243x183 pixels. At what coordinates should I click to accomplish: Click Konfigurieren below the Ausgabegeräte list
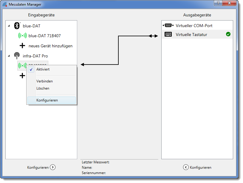pyautogui.click(x=201, y=167)
